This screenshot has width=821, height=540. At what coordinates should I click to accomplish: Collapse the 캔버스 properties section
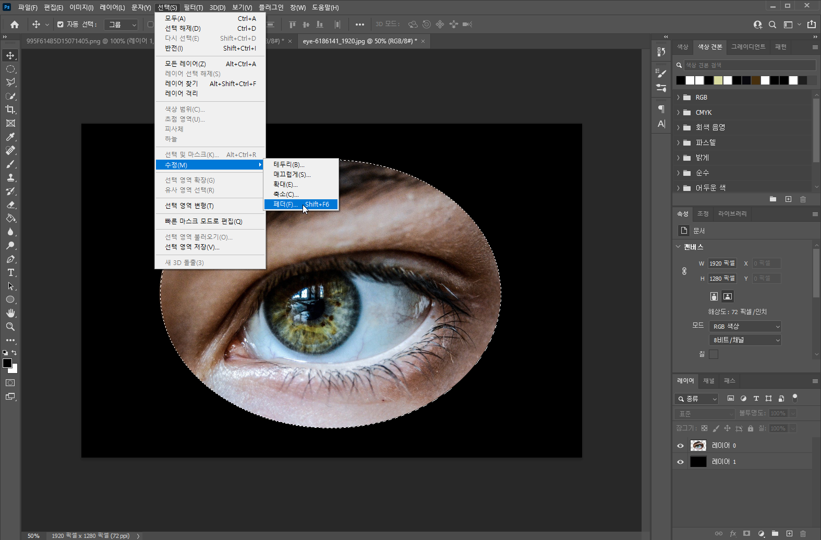pos(678,247)
